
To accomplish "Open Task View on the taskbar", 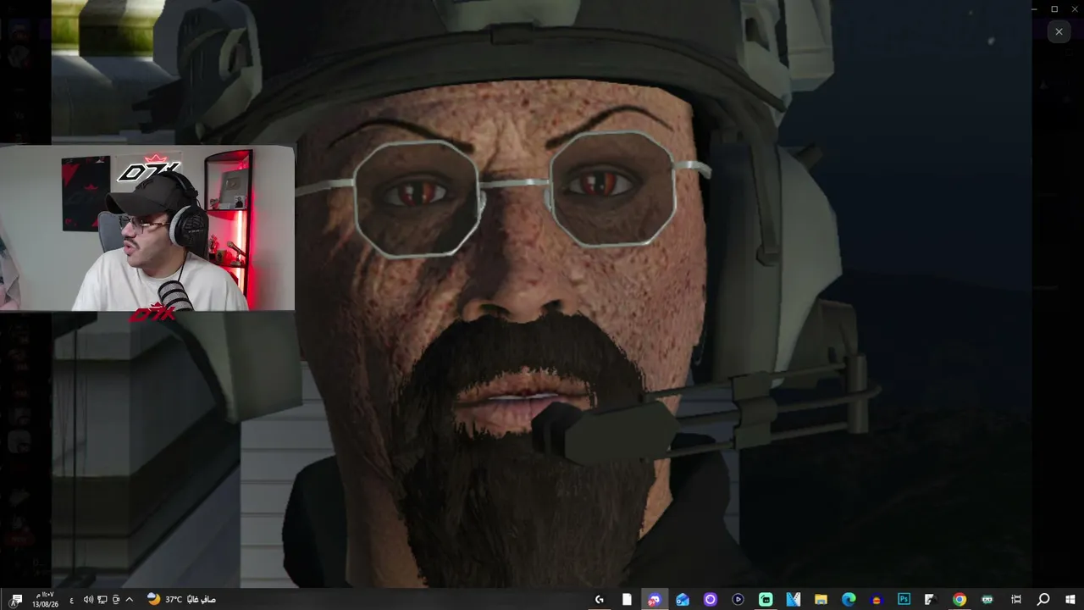I will 1016,600.
